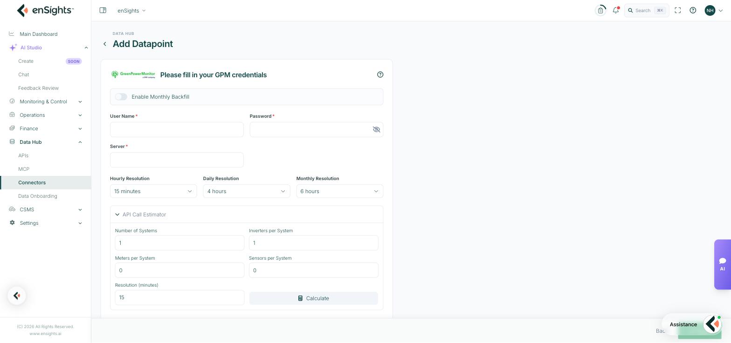The image size is (731, 343).
Task: Expand the CSMS menu
Action: (x=46, y=209)
